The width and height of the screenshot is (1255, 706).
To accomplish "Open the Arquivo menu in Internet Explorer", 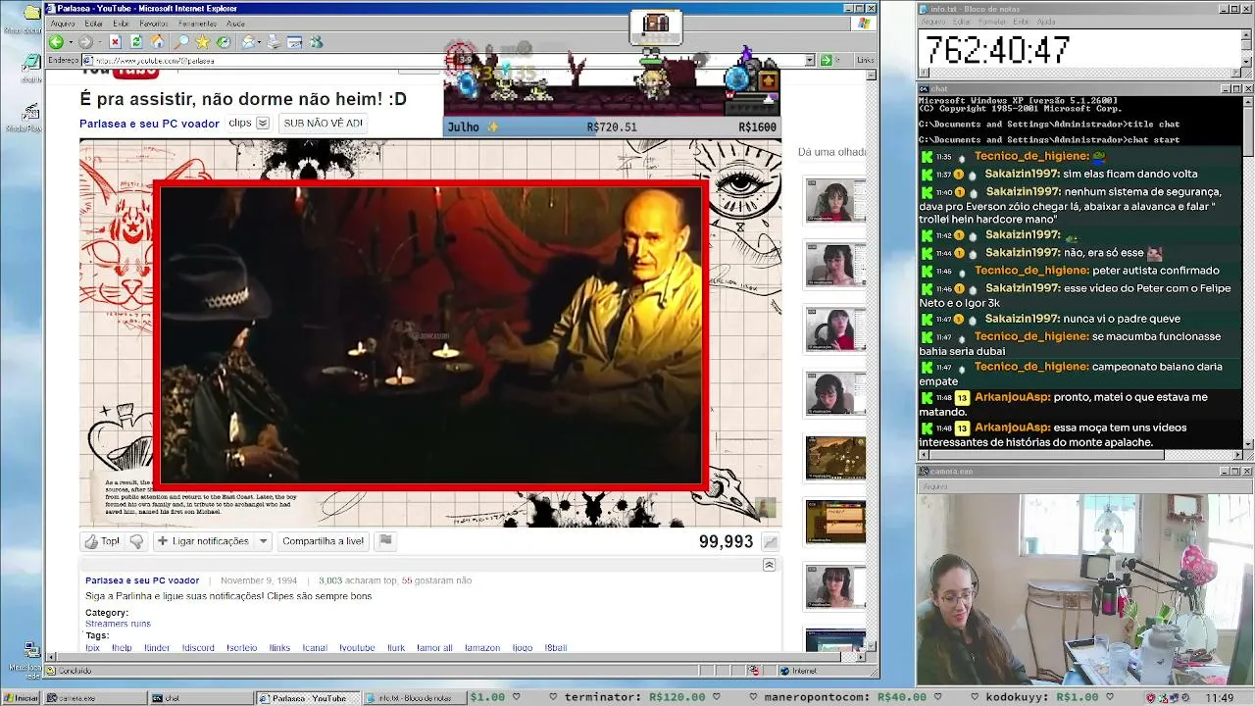I will coord(63,24).
